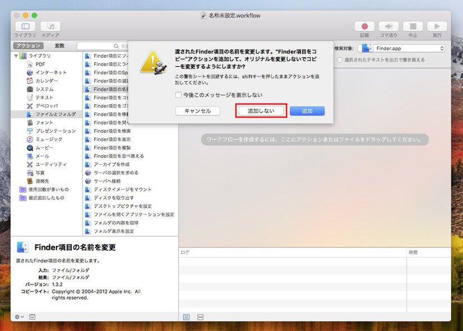Screen dimensions: 463x331
Task: Click the Run (実行) toolbar button
Action: click(x=437, y=26)
